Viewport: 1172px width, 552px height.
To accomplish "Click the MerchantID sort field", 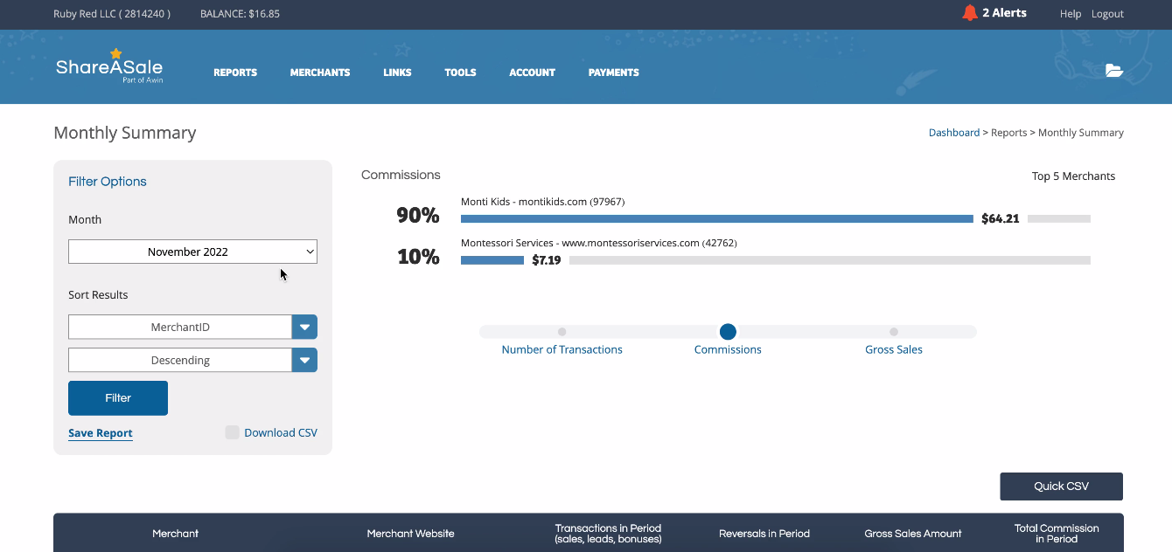I will click(x=180, y=327).
